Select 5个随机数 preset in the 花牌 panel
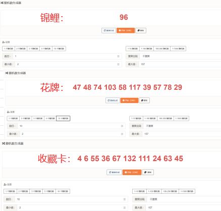 50,119
